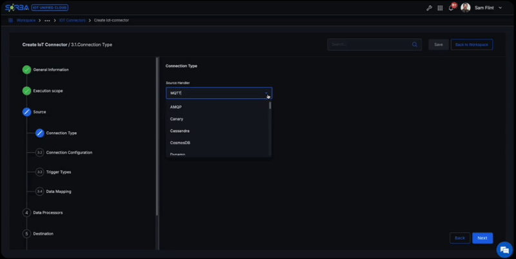Go to completed General Information step
Viewport: 516px width, 259px height.
point(26,70)
